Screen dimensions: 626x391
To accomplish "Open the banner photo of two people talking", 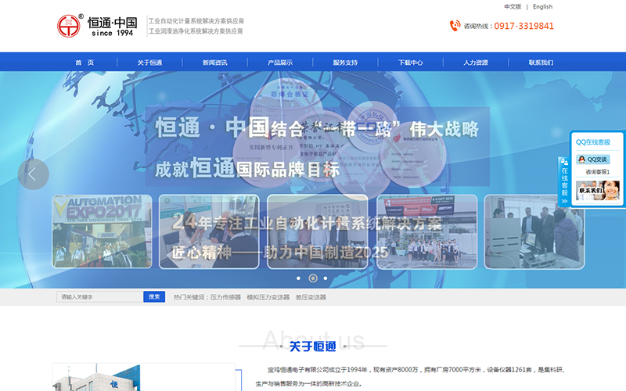I will [x=209, y=231].
